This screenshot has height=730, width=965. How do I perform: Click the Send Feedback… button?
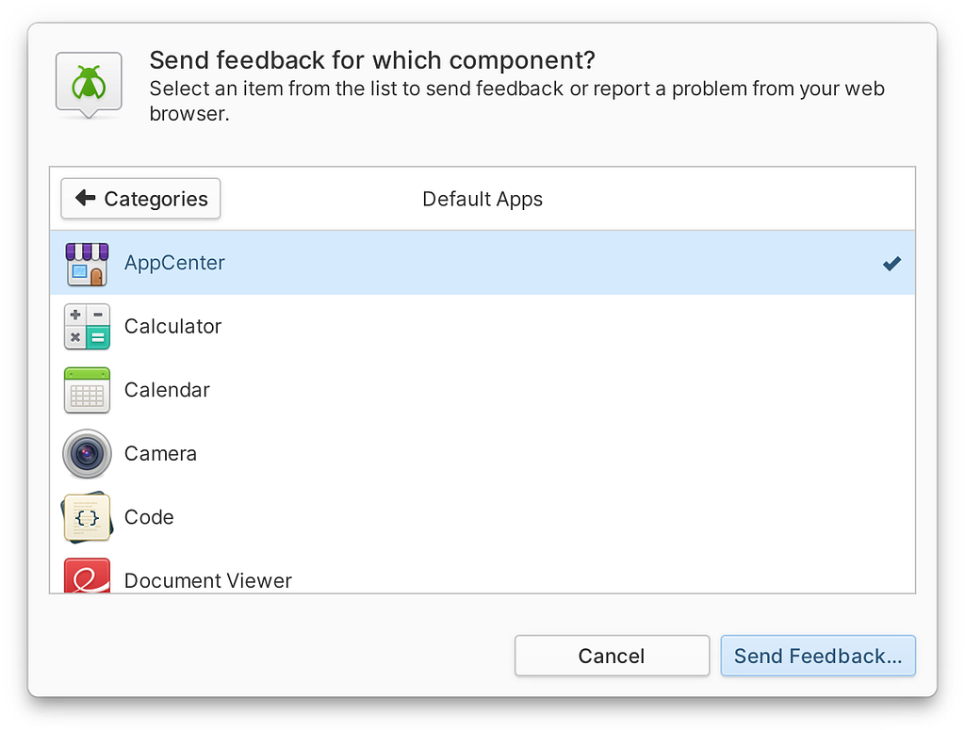(x=818, y=656)
